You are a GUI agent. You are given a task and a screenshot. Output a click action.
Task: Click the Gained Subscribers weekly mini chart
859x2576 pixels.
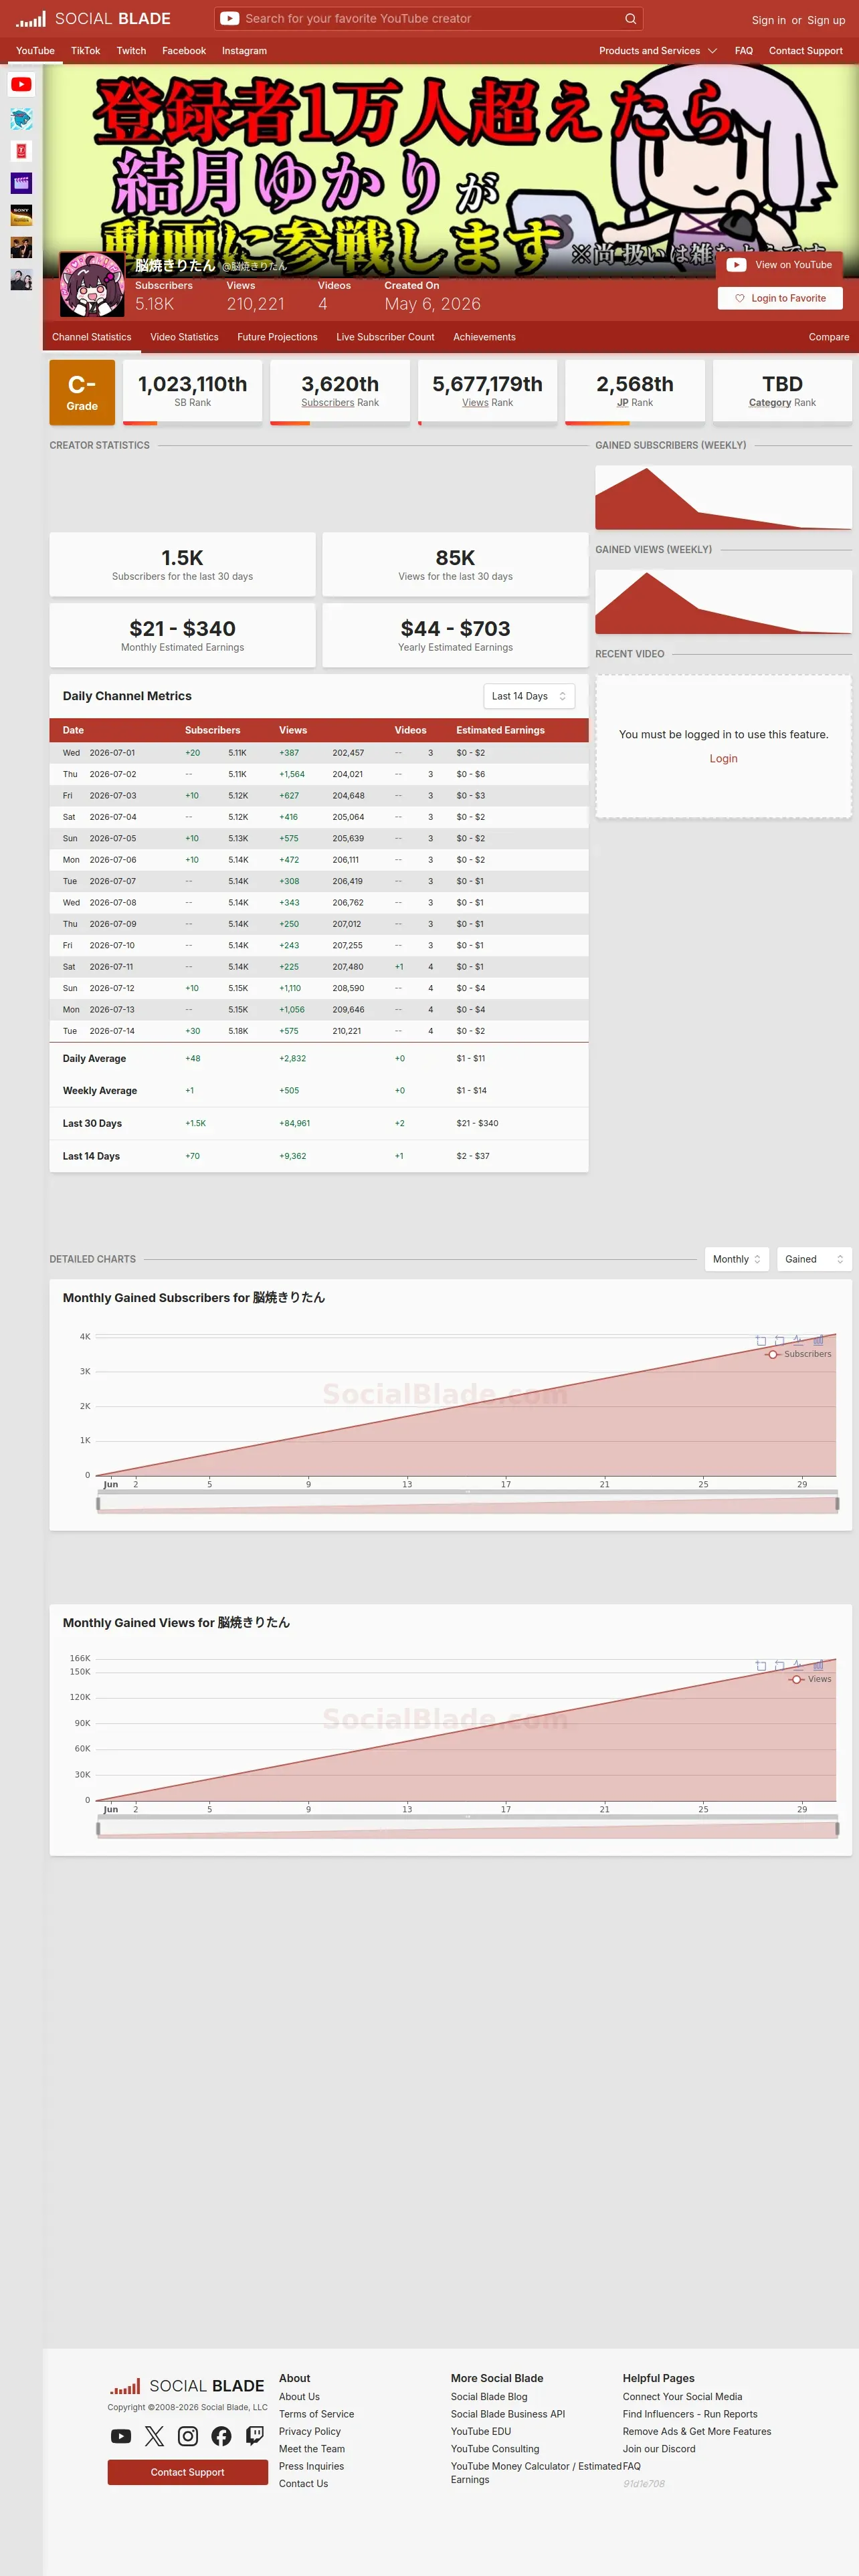[x=723, y=497]
